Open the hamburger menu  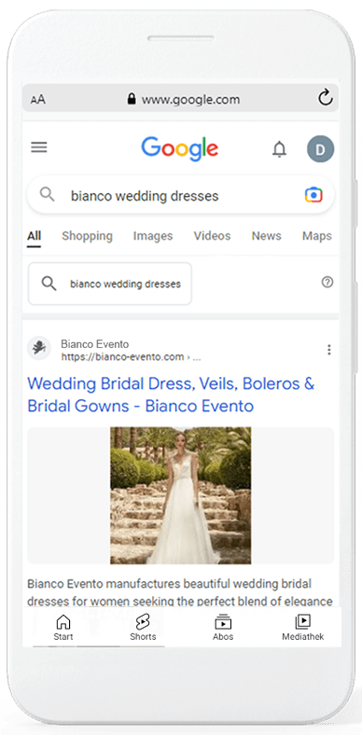click(39, 147)
